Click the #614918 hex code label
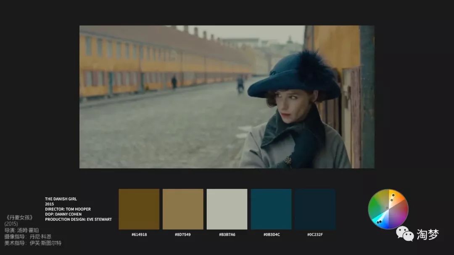This screenshot has width=454, height=255. [x=139, y=234]
